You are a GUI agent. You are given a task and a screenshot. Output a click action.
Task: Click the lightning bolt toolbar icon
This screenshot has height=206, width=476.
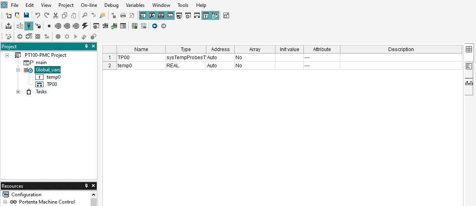[x=84, y=26]
